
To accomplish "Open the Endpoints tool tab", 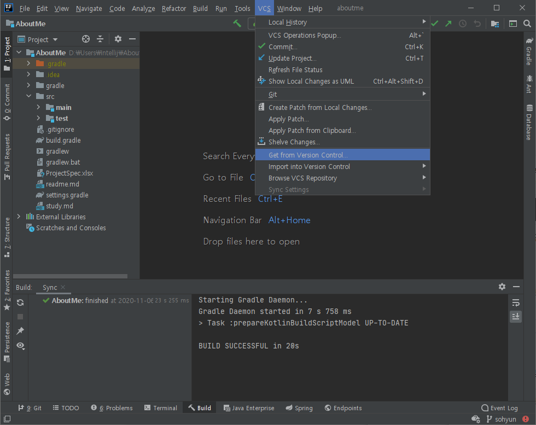I will pos(343,408).
